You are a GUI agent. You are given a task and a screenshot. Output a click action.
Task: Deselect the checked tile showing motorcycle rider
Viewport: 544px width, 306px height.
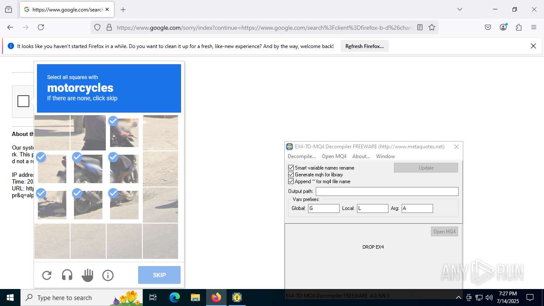click(124, 133)
